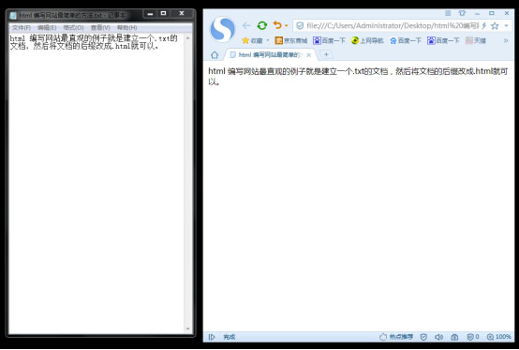Image resolution: width=519 pixels, height=350 pixels.
Task: Star this page using the address bar bookmark icon
Action: [x=495, y=26]
